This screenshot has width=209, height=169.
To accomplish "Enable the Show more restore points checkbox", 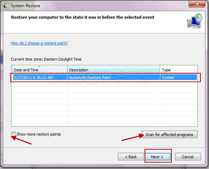I will tap(13, 134).
